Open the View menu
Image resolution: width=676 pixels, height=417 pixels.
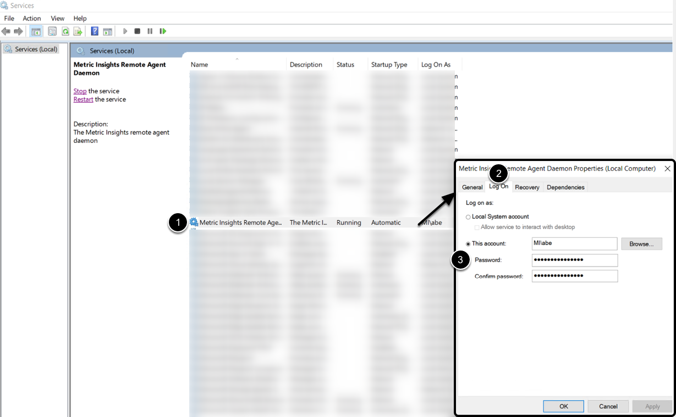[58, 18]
